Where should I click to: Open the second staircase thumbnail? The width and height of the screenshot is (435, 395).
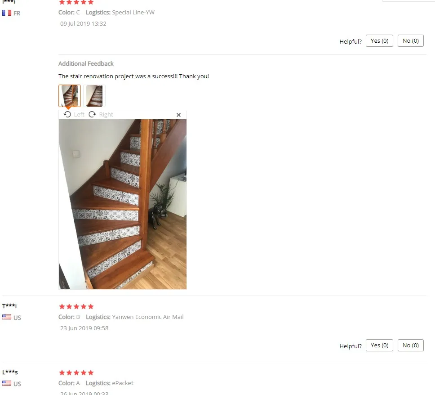coord(94,96)
